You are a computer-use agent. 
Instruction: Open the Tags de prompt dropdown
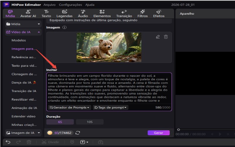point(110,107)
